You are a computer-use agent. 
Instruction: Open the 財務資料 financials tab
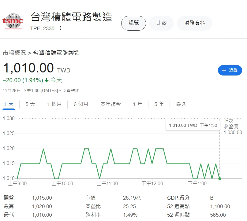[x=195, y=23]
